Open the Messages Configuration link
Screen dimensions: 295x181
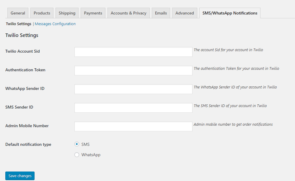point(55,24)
